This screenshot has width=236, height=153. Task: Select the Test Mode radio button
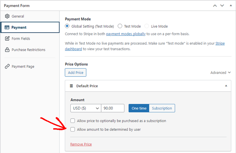coord(120,26)
